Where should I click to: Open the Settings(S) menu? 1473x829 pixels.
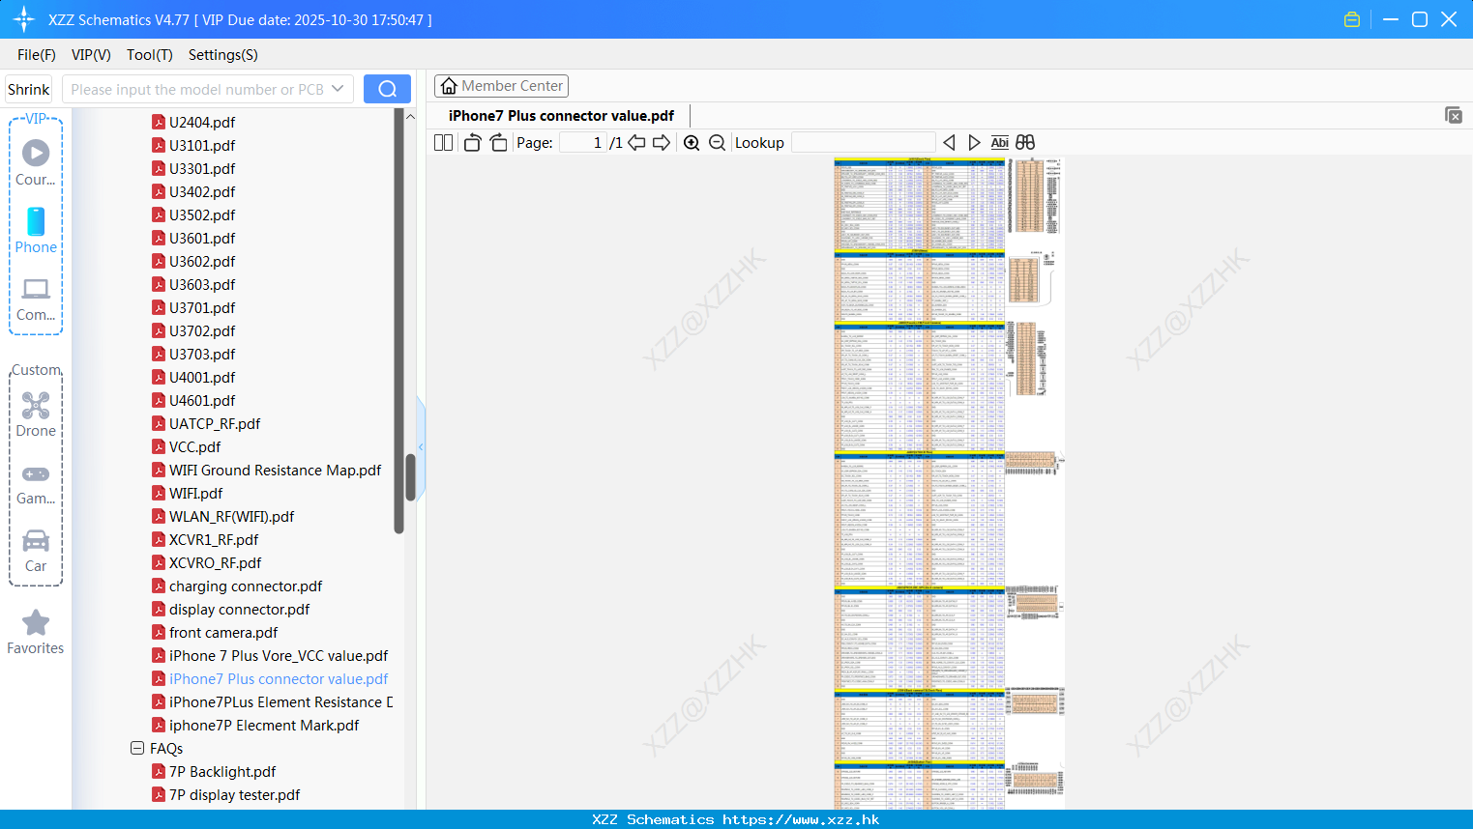223,55
